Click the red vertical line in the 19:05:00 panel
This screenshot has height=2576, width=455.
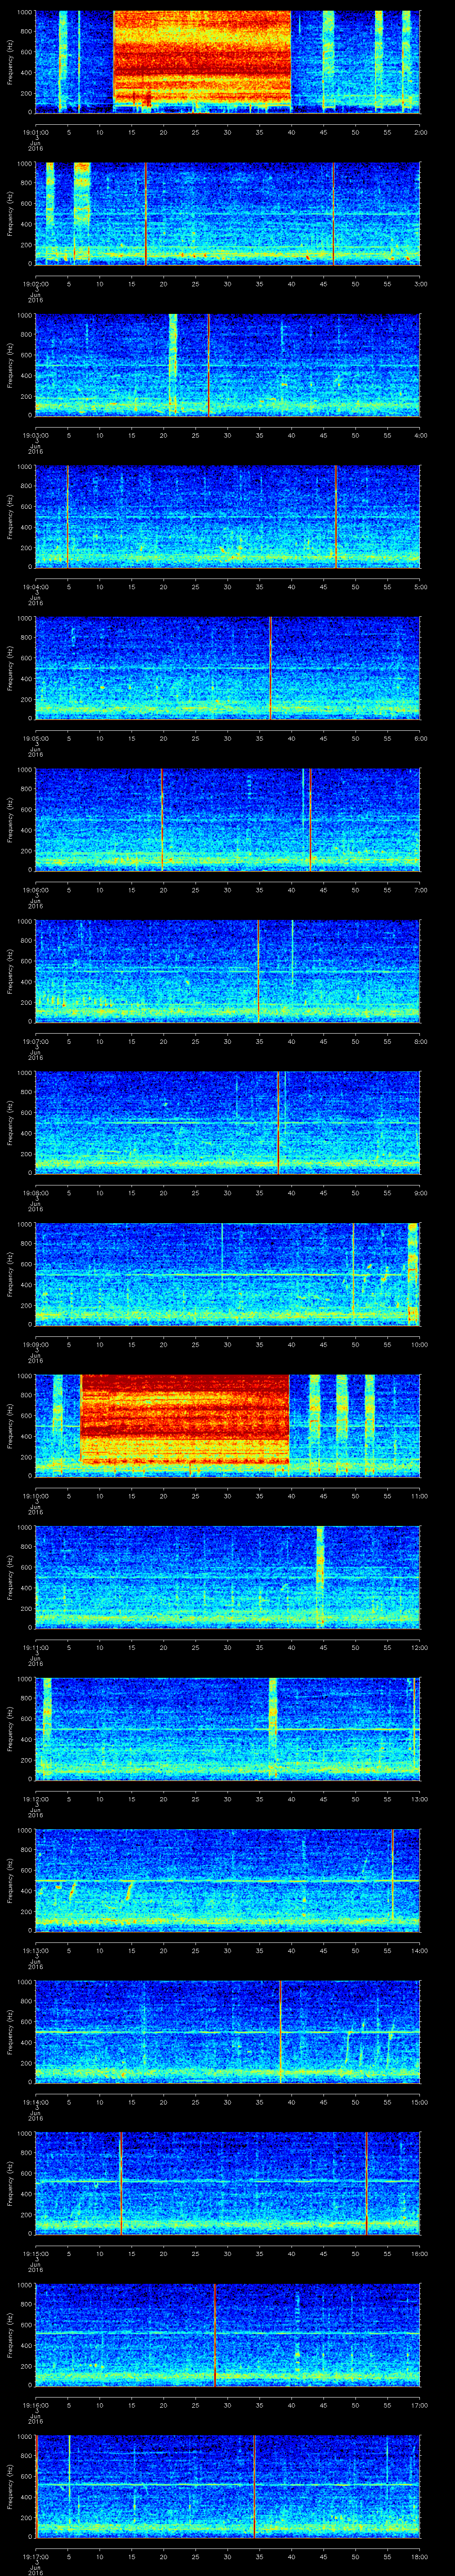(x=270, y=668)
